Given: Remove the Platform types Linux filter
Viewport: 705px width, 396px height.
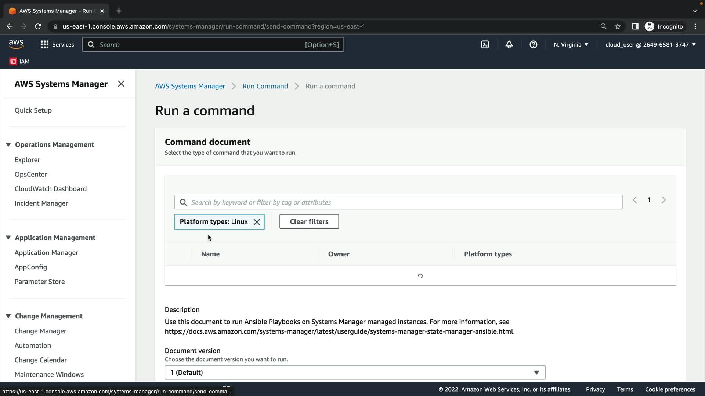Looking at the screenshot, I should point(257,222).
